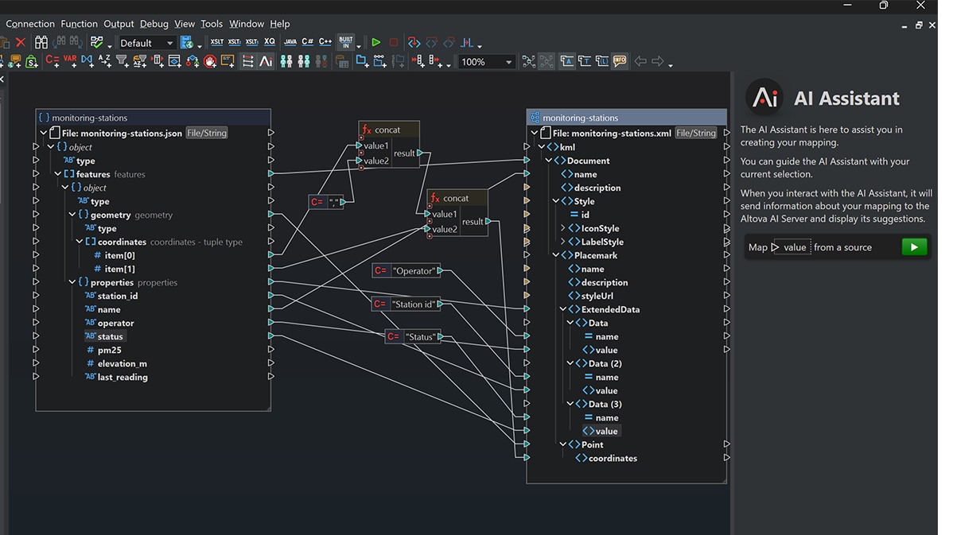Click the database query icon

341,61
